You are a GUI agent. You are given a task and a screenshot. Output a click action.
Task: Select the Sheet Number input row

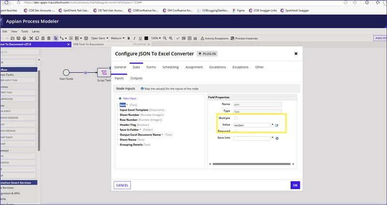(142, 115)
